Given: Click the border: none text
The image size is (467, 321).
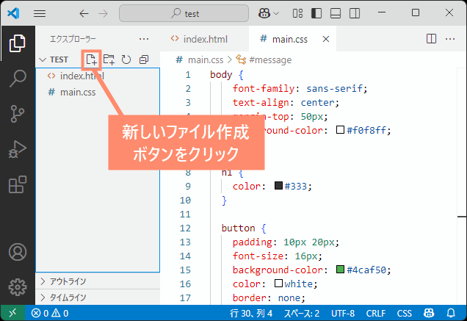Looking at the screenshot, I should pyautogui.click(x=269, y=297).
